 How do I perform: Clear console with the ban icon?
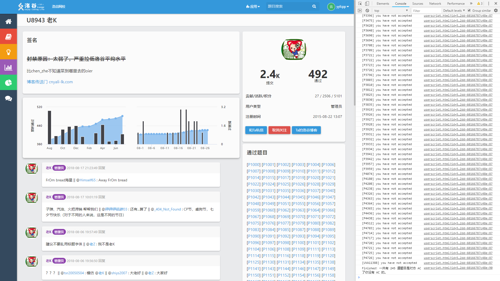point(367,11)
